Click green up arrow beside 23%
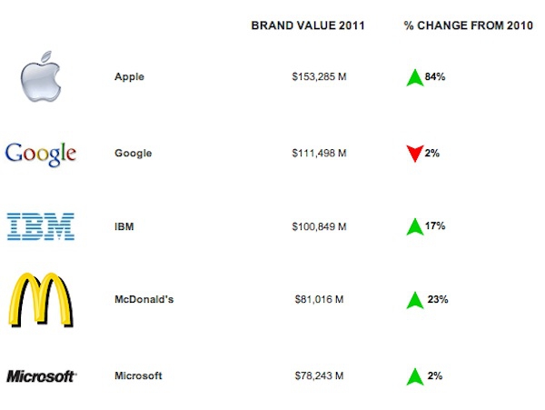The height and width of the screenshot is (410, 545). pyautogui.click(x=415, y=300)
